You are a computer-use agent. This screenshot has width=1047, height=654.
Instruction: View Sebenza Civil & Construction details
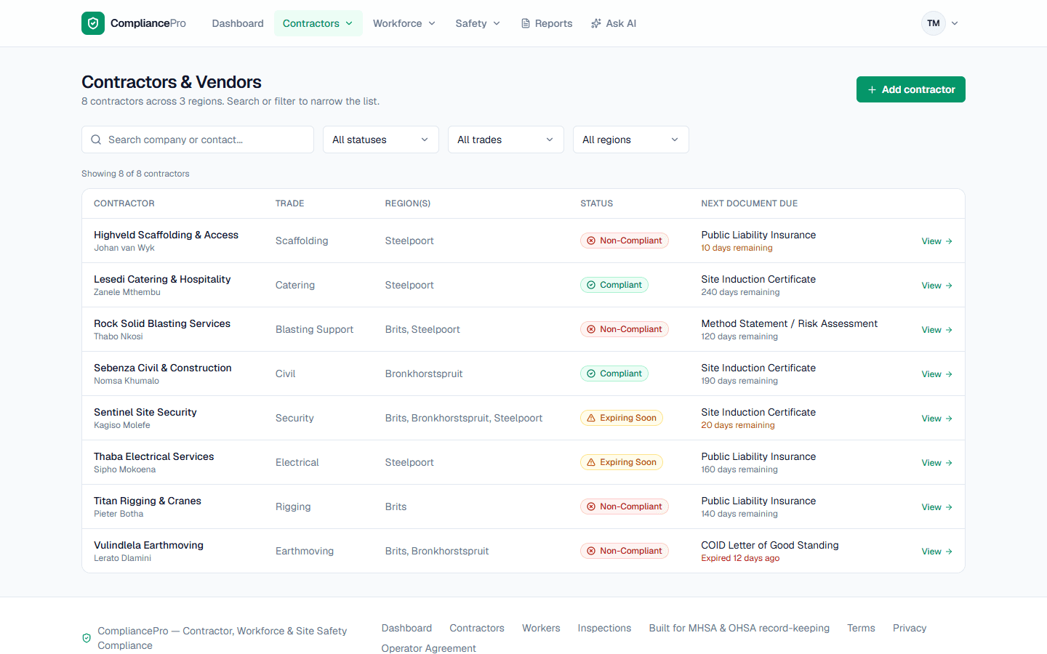937,374
